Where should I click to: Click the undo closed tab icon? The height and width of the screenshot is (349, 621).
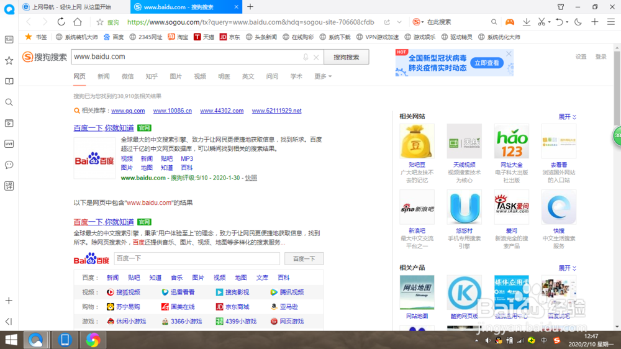[559, 22]
